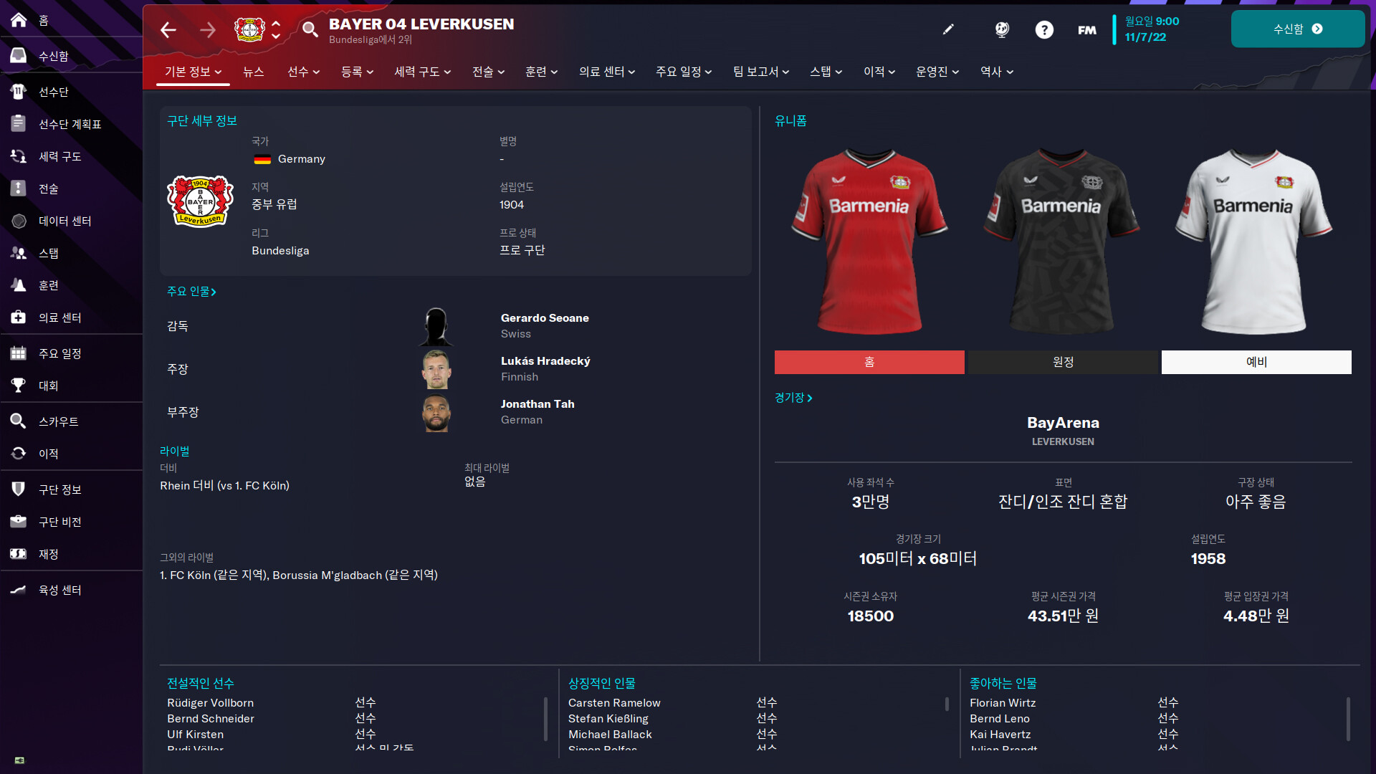Click the search magnifier icon
Viewport: 1376px width, 774px height.
[310, 29]
